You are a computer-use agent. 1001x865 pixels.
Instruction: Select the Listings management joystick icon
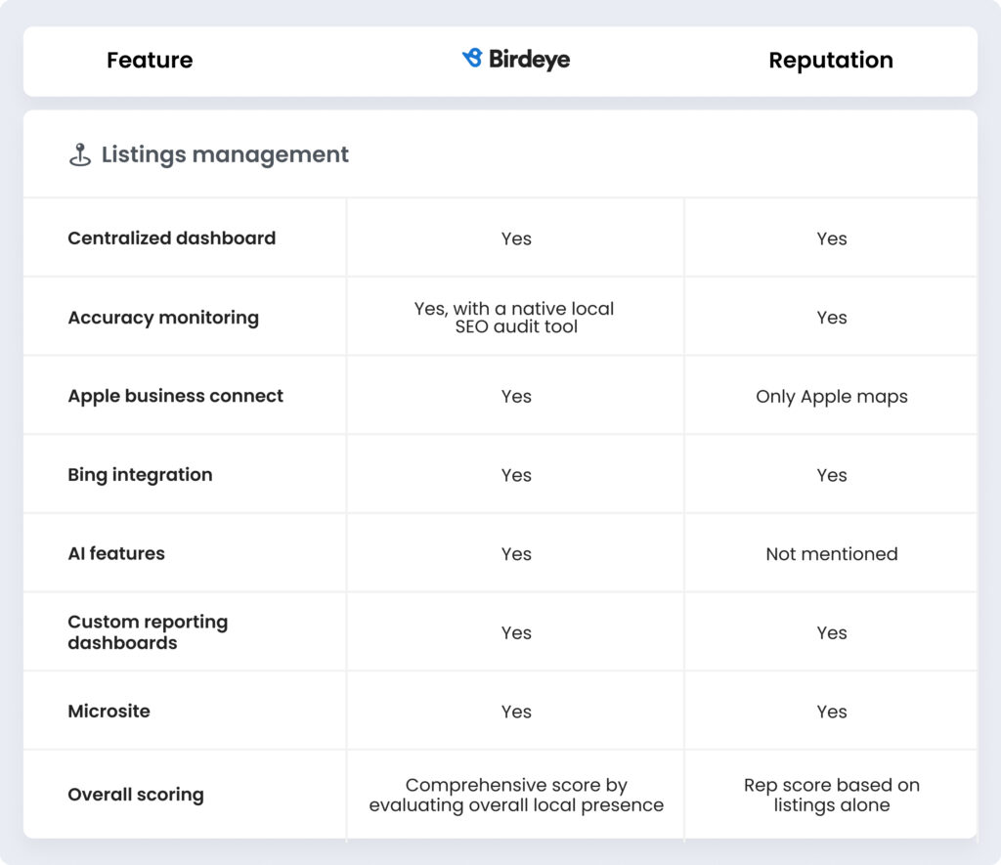coord(79,153)
